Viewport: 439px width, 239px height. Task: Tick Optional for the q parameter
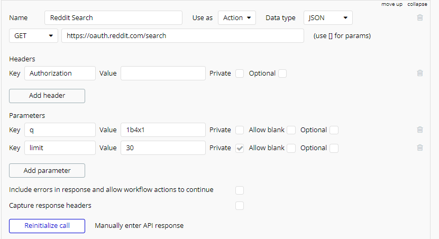334,130
